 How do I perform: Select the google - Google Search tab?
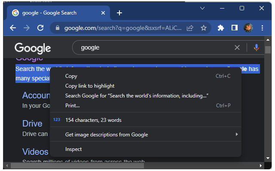coord(58,13)
